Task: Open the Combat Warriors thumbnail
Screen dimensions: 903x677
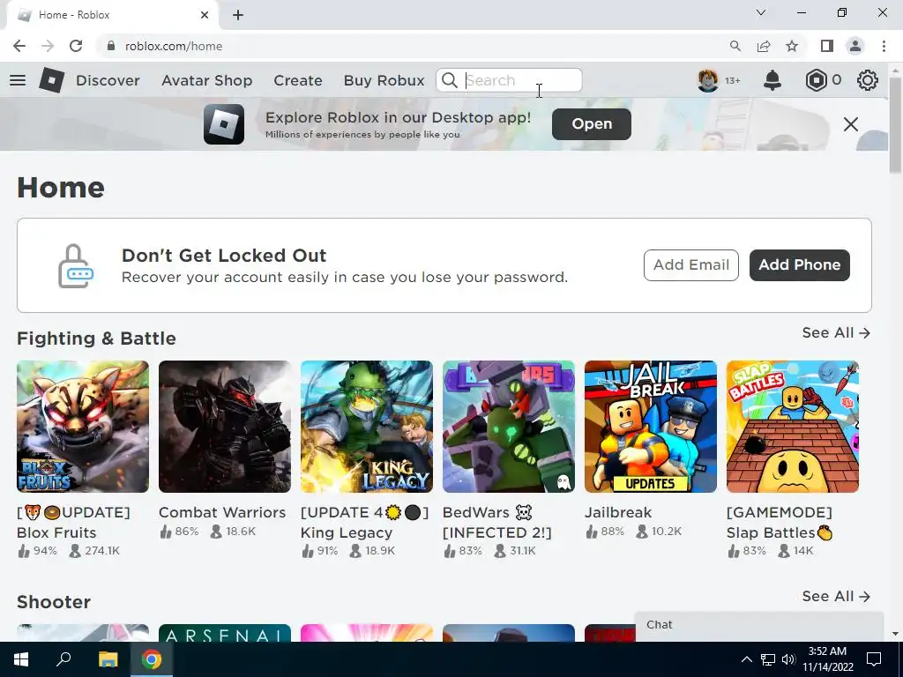Action: coord(225,427)
